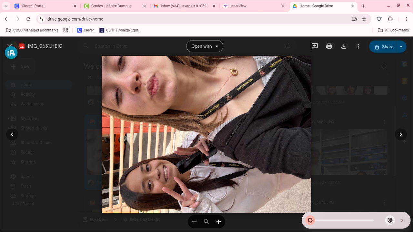Expand the brightness panel with right chevron
Image resolution: width=413 pixels, height=232 pixels.
[x=402, y=220]
